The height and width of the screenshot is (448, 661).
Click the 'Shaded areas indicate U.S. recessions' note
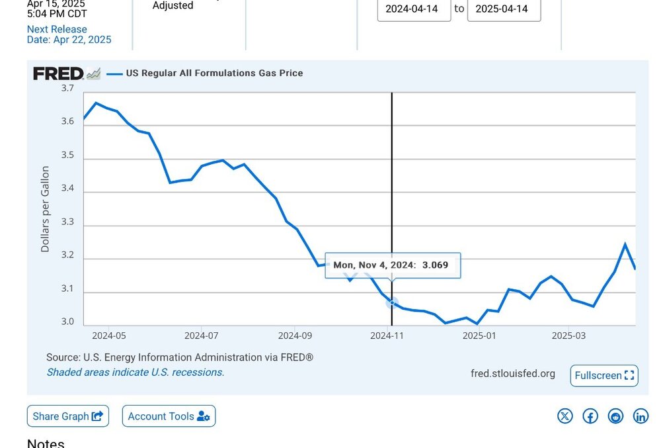(136, 372)
